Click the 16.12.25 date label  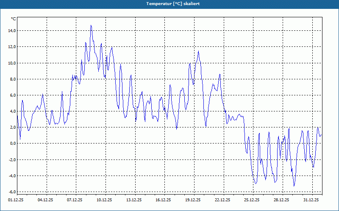point(163,200)
